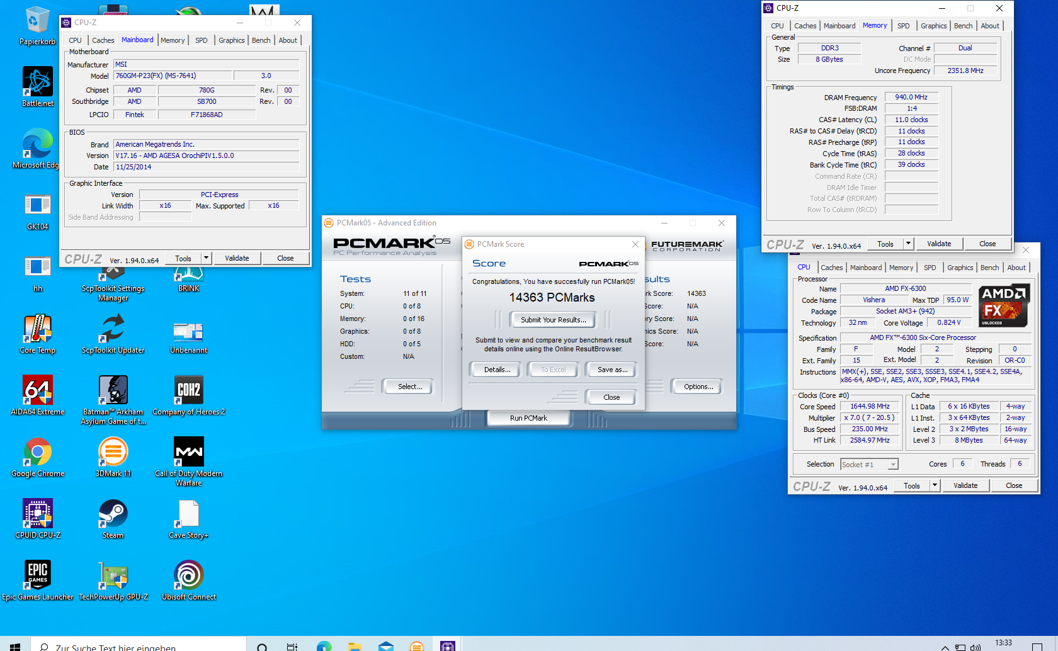Click Validate in Mainboard CPU-Z window

(237, 258)
